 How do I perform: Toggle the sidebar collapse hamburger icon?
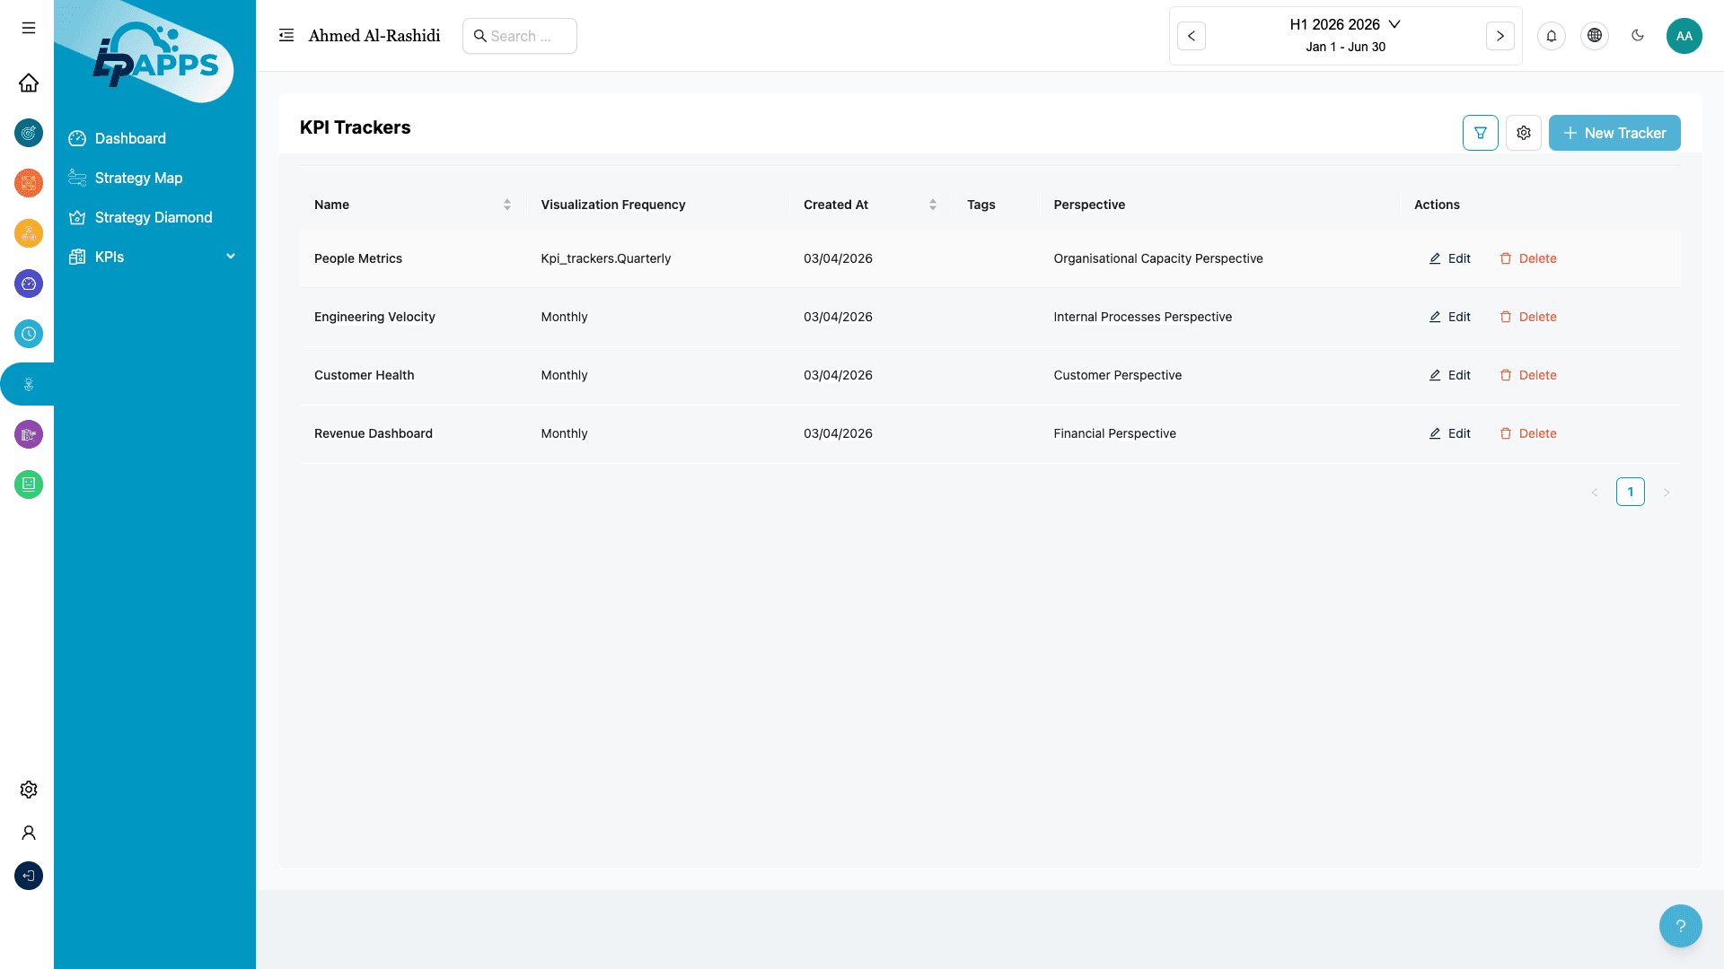(28, 28)
